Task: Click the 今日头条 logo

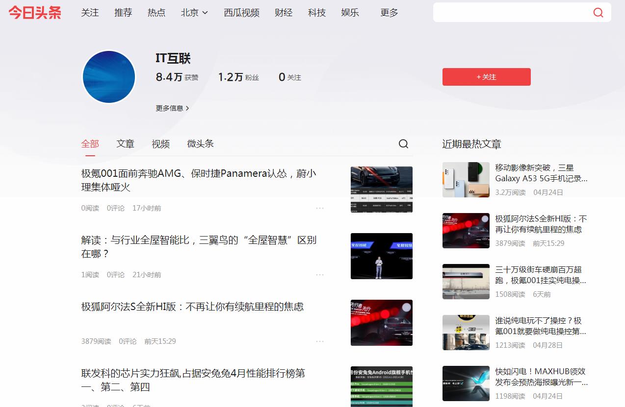Action: (x=35, y=12)
